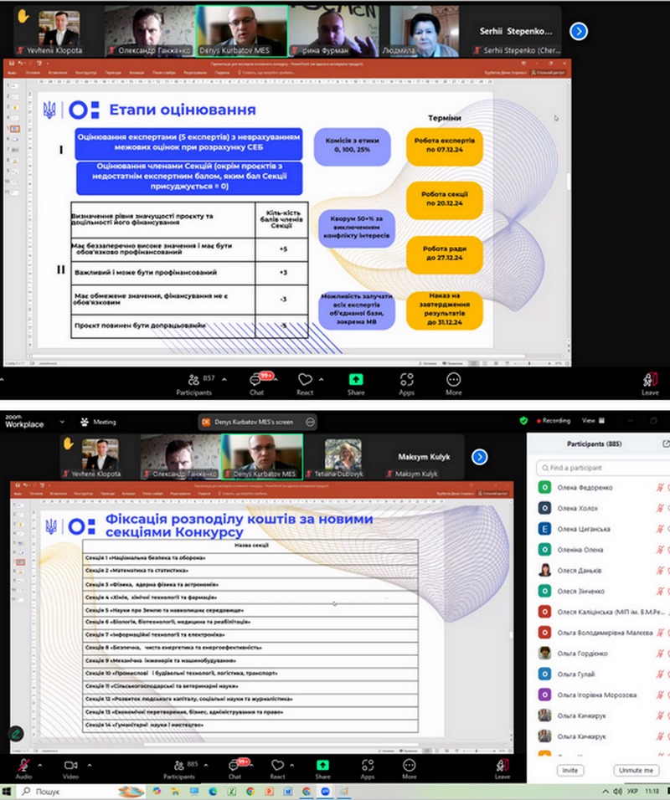
Task: Open screen share options beside Denys Kurbatov's screen
Action: (x=310, y=422)
